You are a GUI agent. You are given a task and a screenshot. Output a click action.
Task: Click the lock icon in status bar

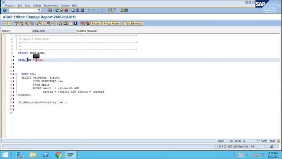[271, 146]
